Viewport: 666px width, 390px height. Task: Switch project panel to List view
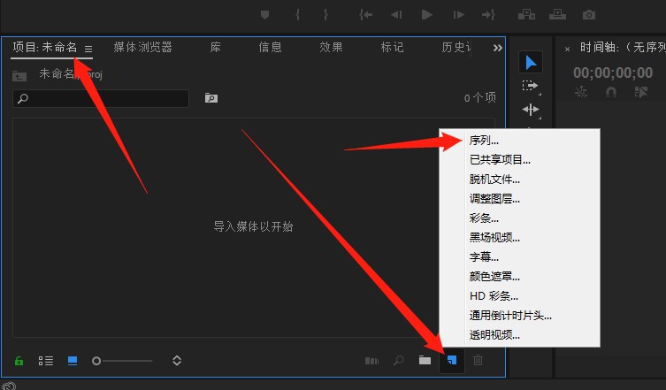(x=46, y=361)
